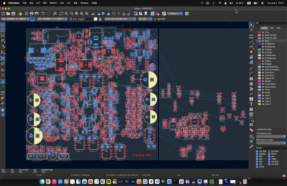Select the Add Table grid tool
The height and width of the screenshot is (186, 287).
251,115
